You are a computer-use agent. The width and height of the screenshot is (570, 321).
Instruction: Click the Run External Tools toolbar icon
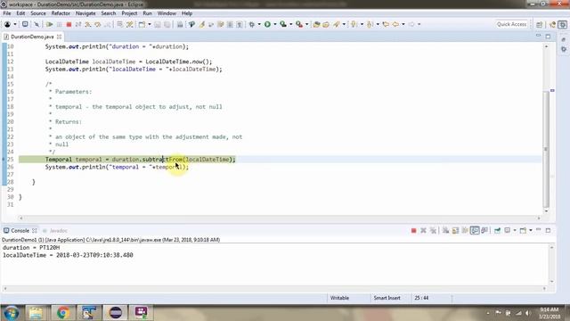pyautogui.click(x=299, y=24)
